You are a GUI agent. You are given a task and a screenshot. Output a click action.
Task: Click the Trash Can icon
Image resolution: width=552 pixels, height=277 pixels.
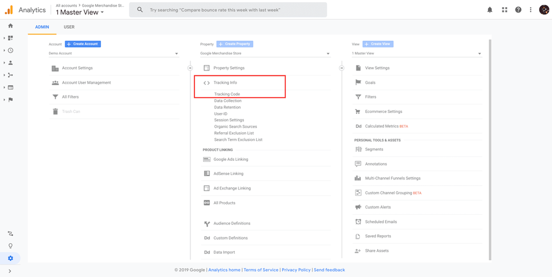click(55, 112)
